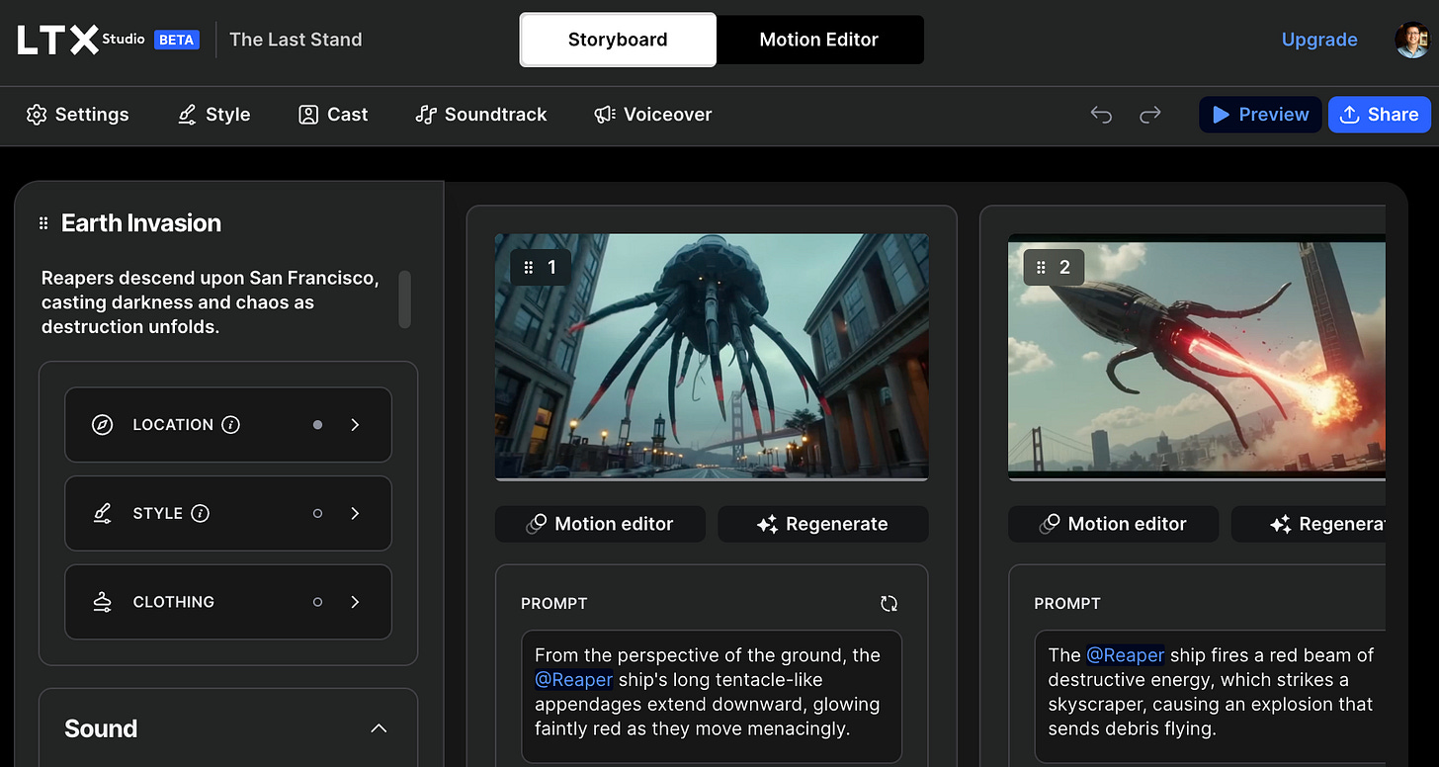
Task: Click the Preview button
Action: click(1259, 115)
